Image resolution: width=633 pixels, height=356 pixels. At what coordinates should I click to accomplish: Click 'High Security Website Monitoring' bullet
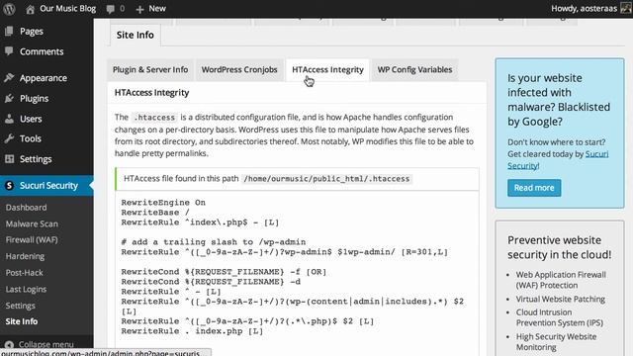pyautogui.click(x=556, y=341)
